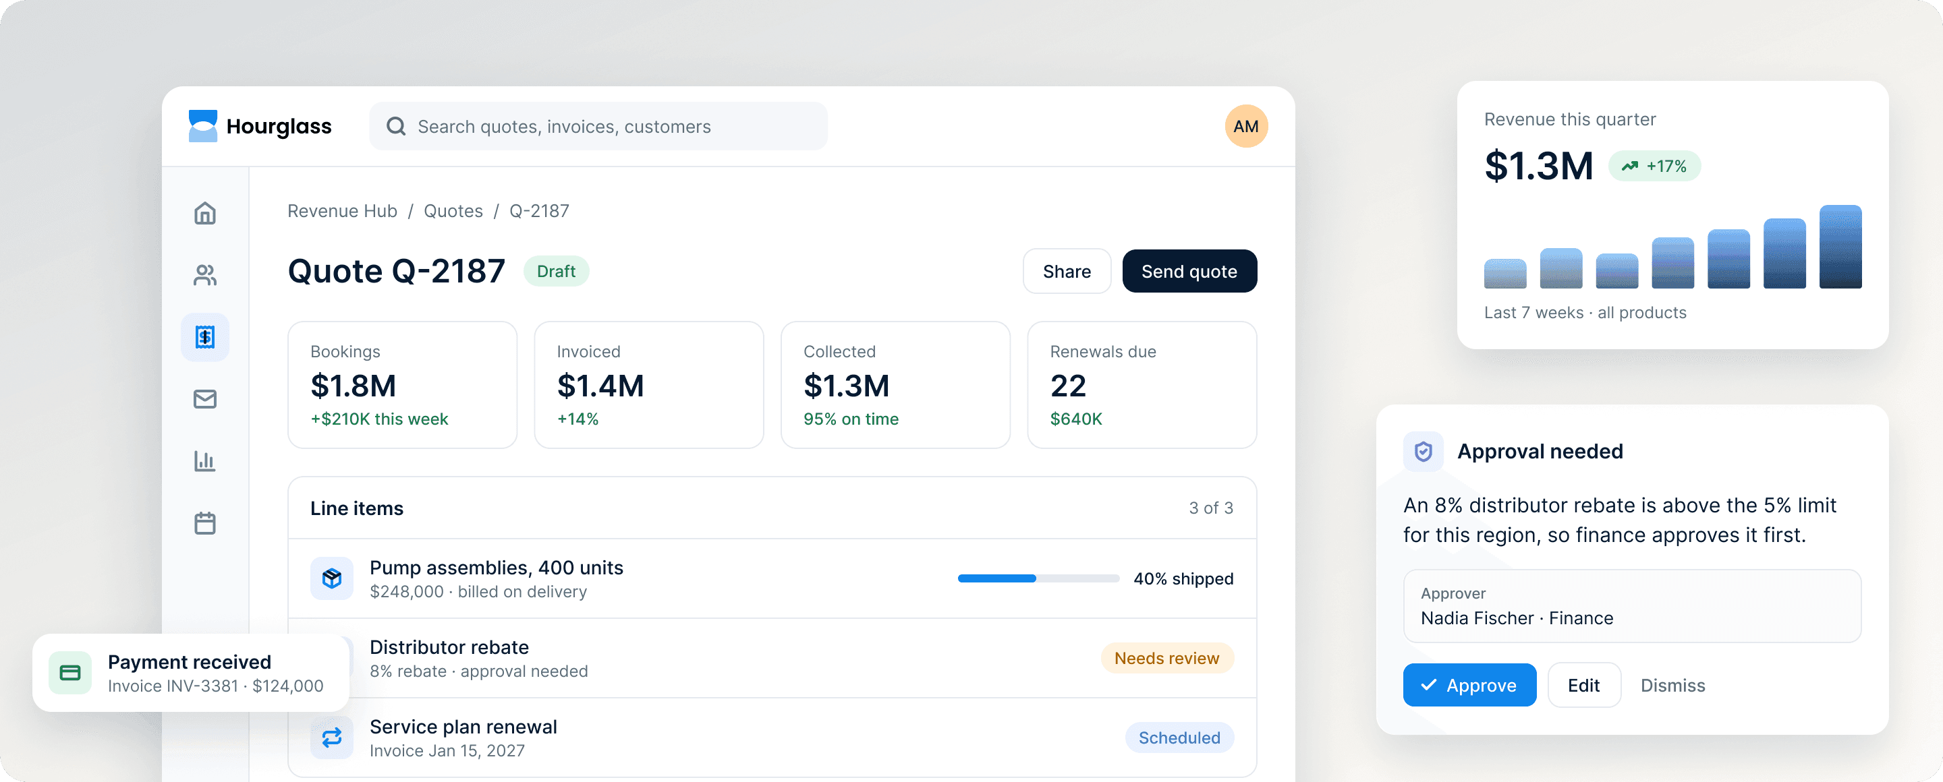Screen dimensions: 1943x782
Task: Go to Quotes breadcrumb
Action: [453, 211]
